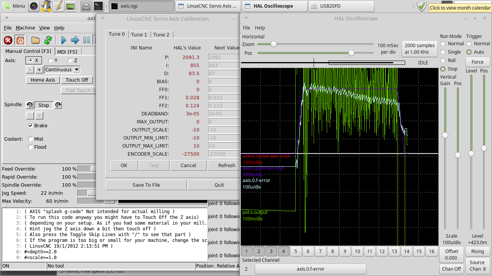Step the program in AXIS toolbar
The image size is (492, 276).
tap(75, 40)
